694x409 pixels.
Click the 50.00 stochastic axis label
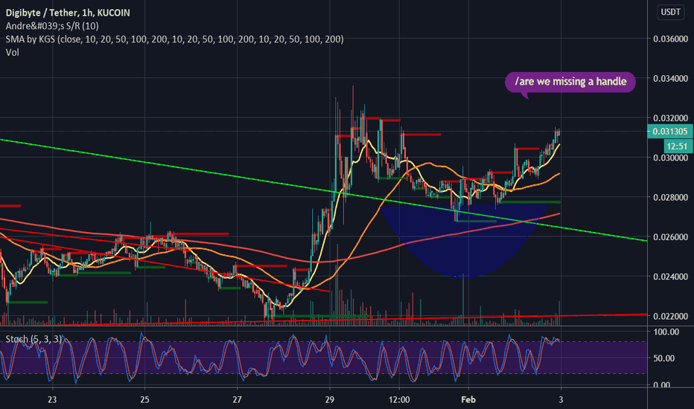(x=664, y=358)
